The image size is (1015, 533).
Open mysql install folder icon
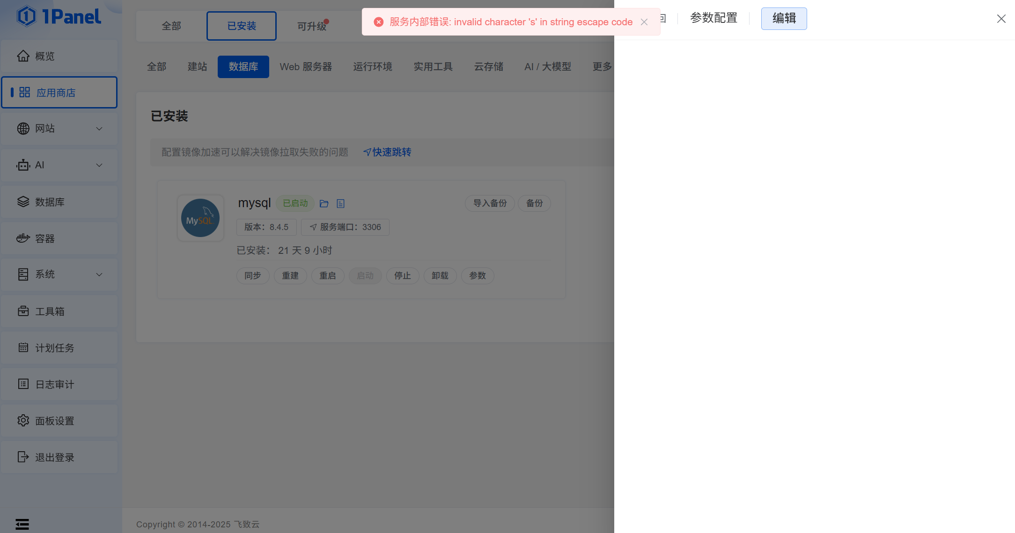[x=324, y=204]
